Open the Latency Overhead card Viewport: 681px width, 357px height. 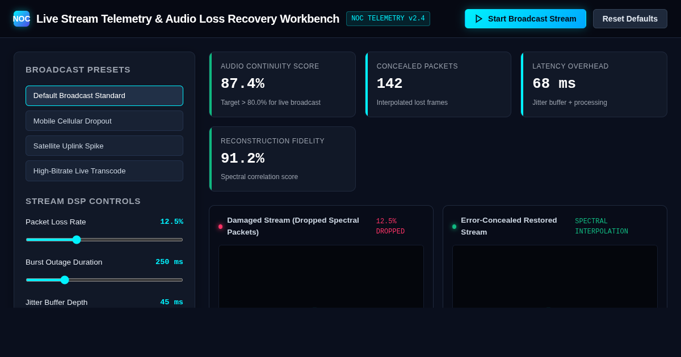[594, 84]
